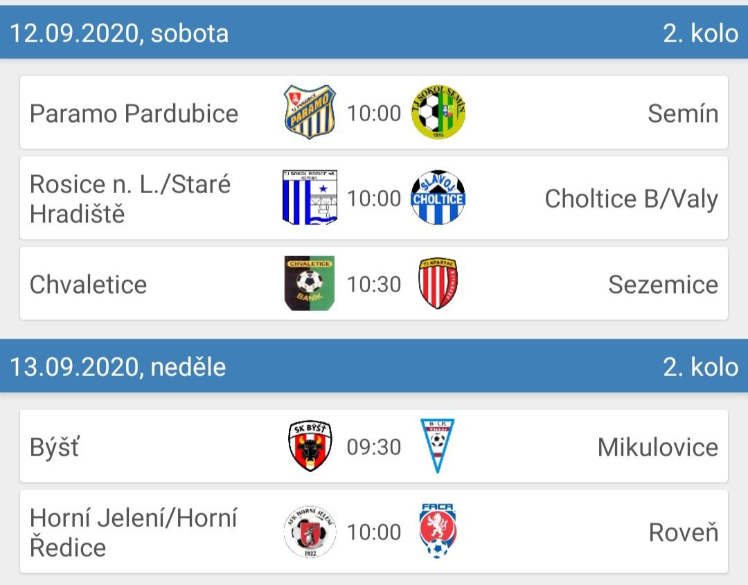Click the Chvaletice Baník green-black crest
The width and height of the screenshot is (748, 585).
pyautogui.click(x=310, y=283)
